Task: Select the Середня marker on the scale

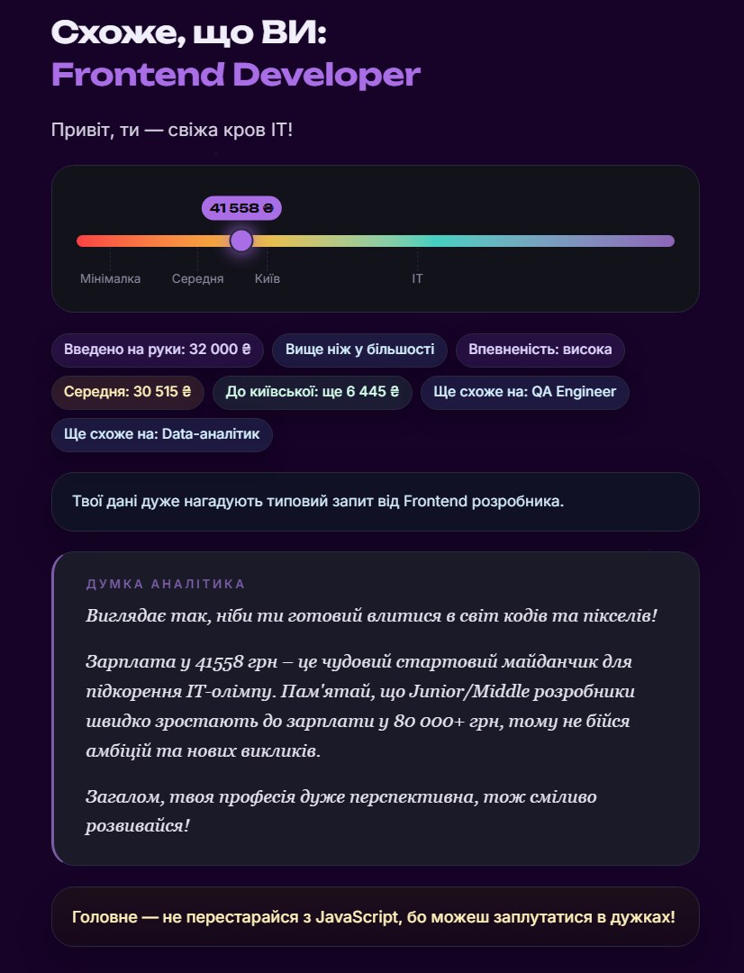Action: pyautogui.click(x=197, y=278)
